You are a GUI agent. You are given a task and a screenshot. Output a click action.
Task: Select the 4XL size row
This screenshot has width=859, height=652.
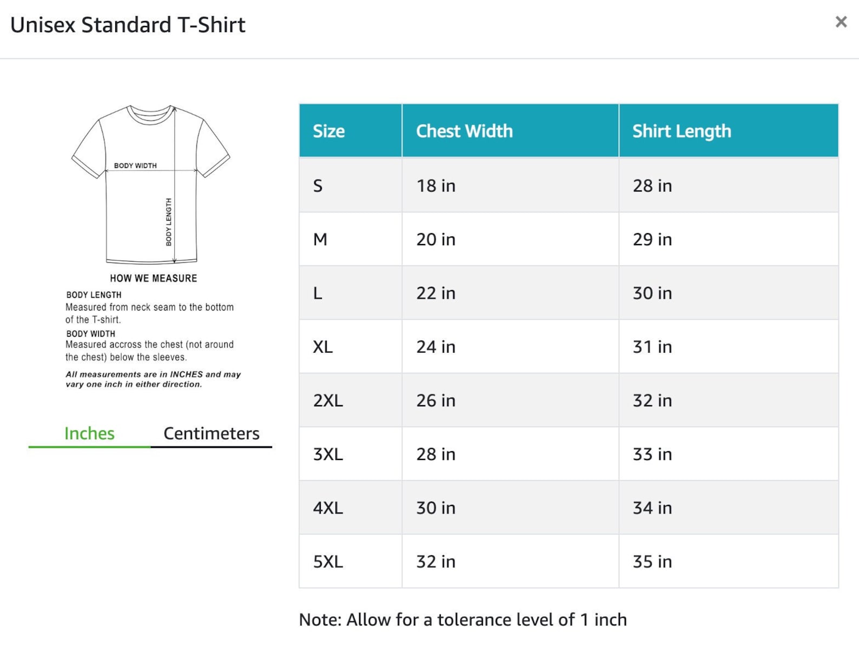[x=569, y=508]
